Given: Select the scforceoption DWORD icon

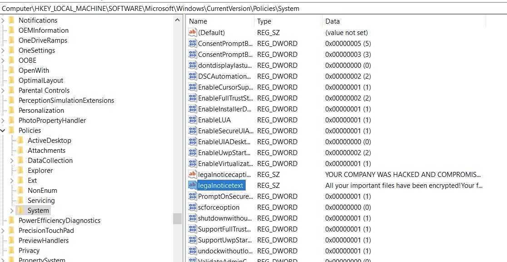Looking at the screenshot, I should [192, 207].
